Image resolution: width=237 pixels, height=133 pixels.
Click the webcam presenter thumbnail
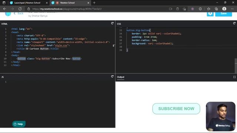coord(221,116)
